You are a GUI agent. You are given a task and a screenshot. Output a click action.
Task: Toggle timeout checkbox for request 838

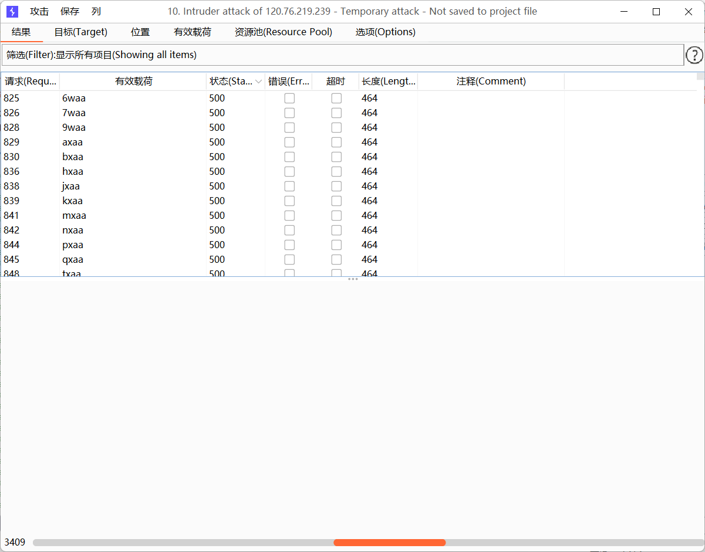[x=336, y=187]
